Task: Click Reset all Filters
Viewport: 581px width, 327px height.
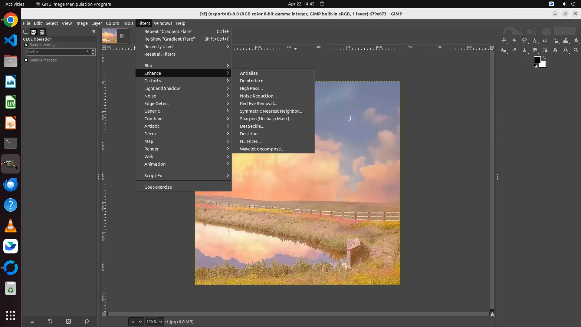Action: (x=160, y=54)
